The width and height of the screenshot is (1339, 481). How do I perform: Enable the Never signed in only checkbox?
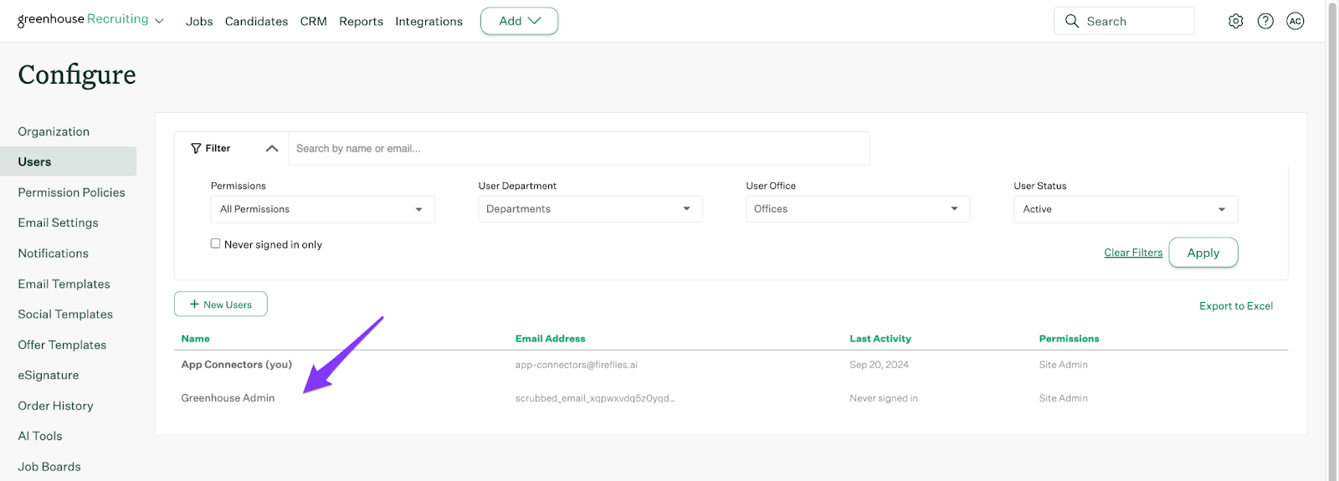pyautogui.click(x=215, y=243)
